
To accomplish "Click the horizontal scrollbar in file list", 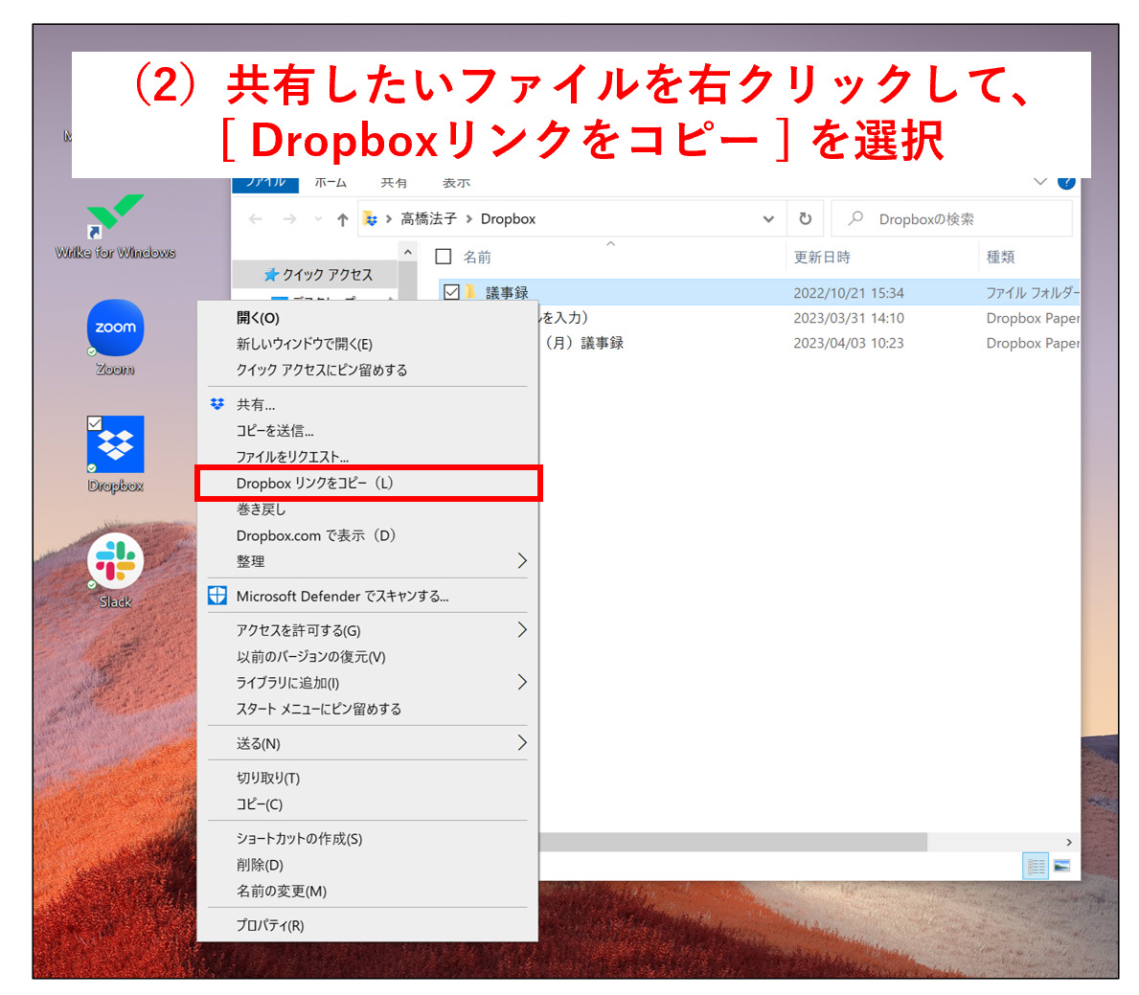I will pos(733,842).
